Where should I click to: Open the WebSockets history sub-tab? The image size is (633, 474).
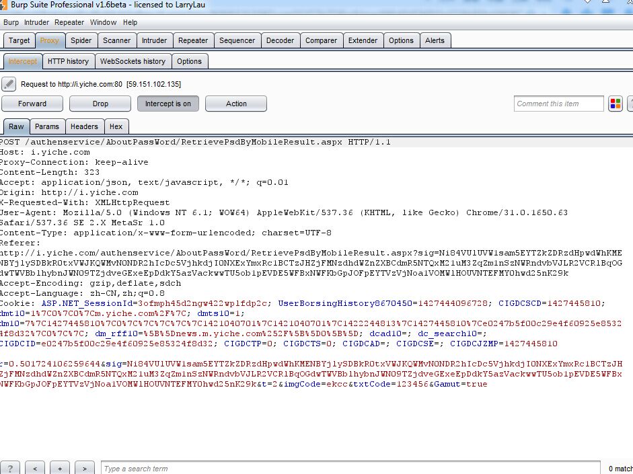coord(133,61)
